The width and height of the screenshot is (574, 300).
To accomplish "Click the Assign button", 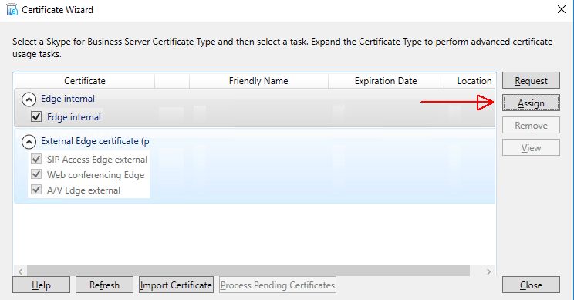I will [531, 103].
